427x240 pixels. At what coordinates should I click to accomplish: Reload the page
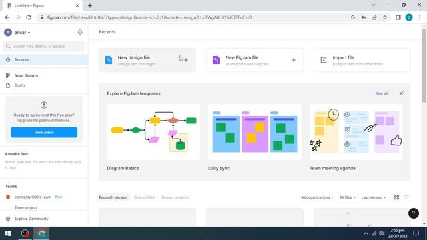pos(29,17)
